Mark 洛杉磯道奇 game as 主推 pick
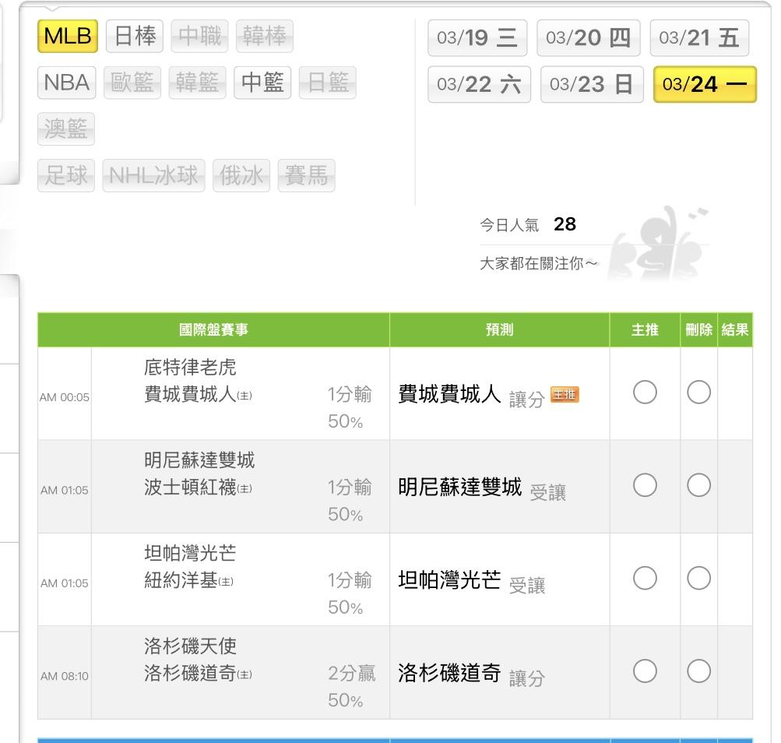Viewport: 781px width, 743px height. [x=645, y=671]
